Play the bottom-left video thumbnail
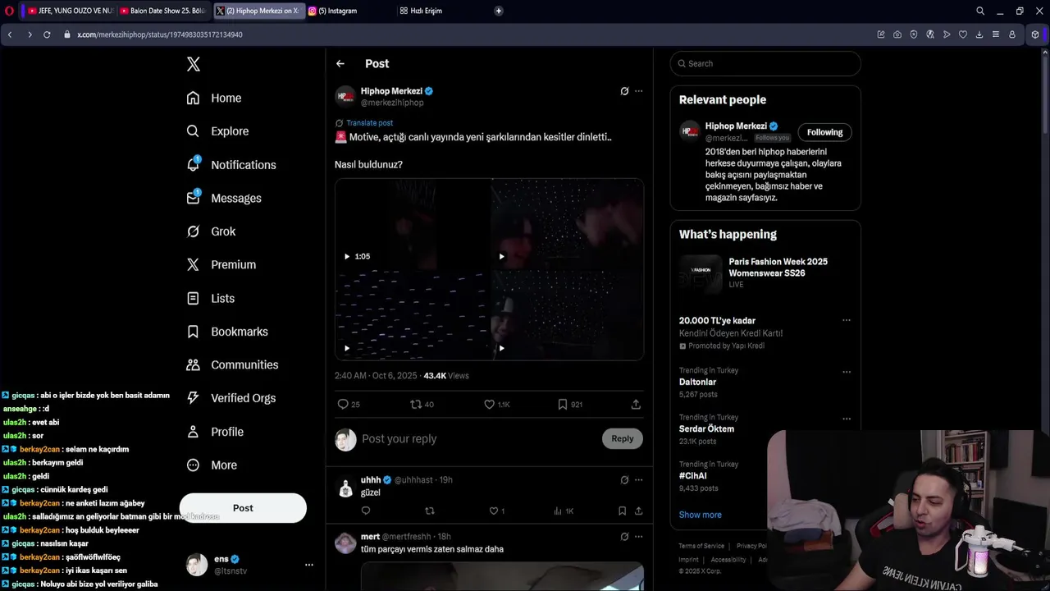This screenshot has height=591, width=1050. (x=413, y=315)
